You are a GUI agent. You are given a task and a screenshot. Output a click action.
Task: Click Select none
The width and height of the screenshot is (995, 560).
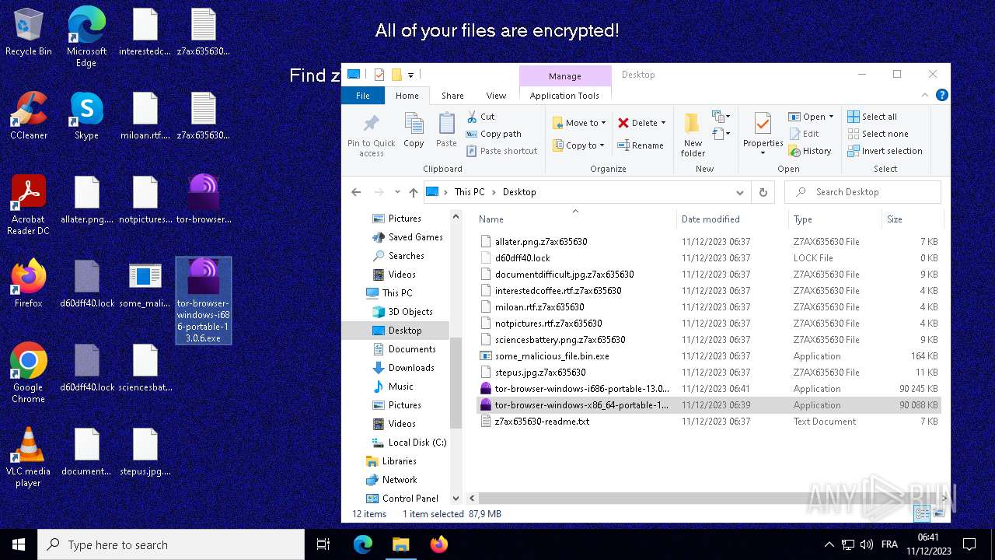pyautogui.click(x=878, y=134)
